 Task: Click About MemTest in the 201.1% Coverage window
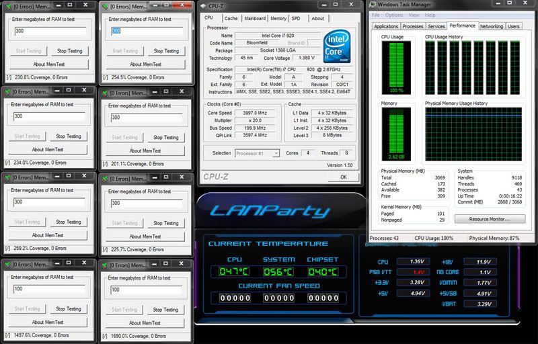pyautogui.click(x=145, y=150)
